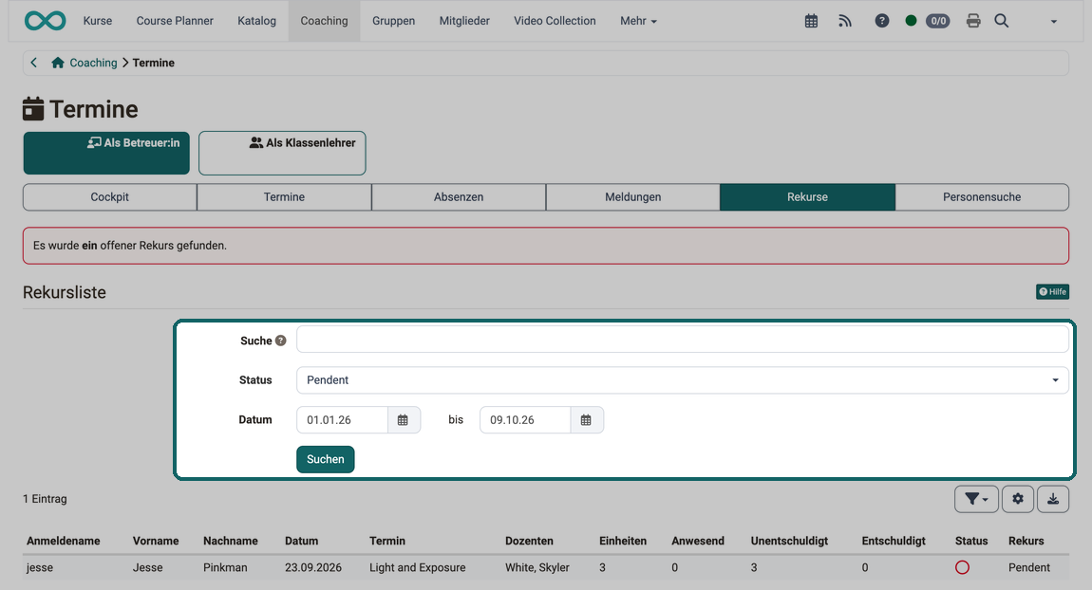
Task: Sort by Termin column header
Action: pyautogui.click(x=387, y=541)
